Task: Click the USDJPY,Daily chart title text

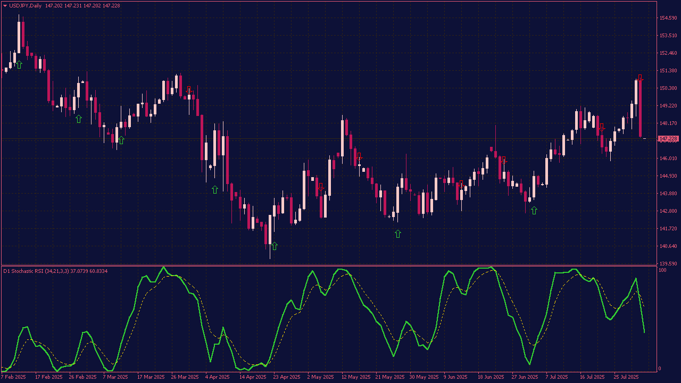Action: (x=25, y=5)
